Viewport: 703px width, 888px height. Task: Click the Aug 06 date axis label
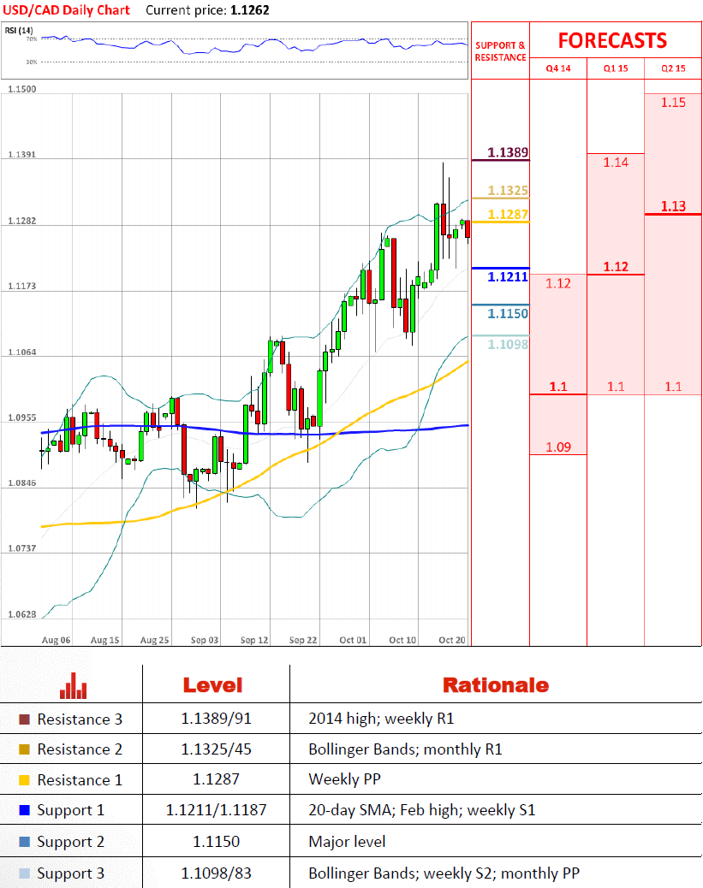point(57,640)
